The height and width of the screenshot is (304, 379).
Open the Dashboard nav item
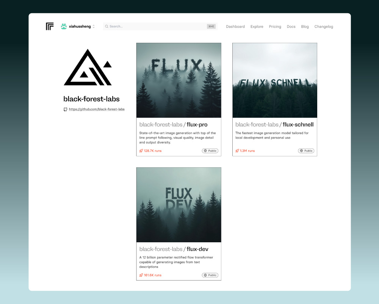click(235, 27)
